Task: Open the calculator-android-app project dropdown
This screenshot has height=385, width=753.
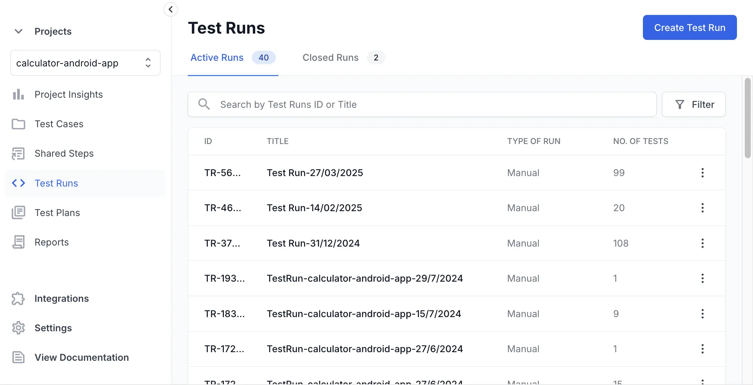Action: (x=85, y=63)
